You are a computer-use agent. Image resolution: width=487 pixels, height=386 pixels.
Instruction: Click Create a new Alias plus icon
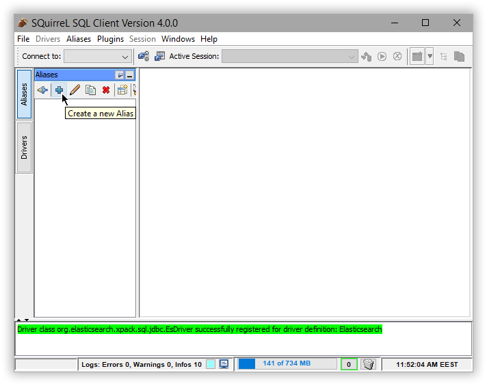tap(59, 90)
